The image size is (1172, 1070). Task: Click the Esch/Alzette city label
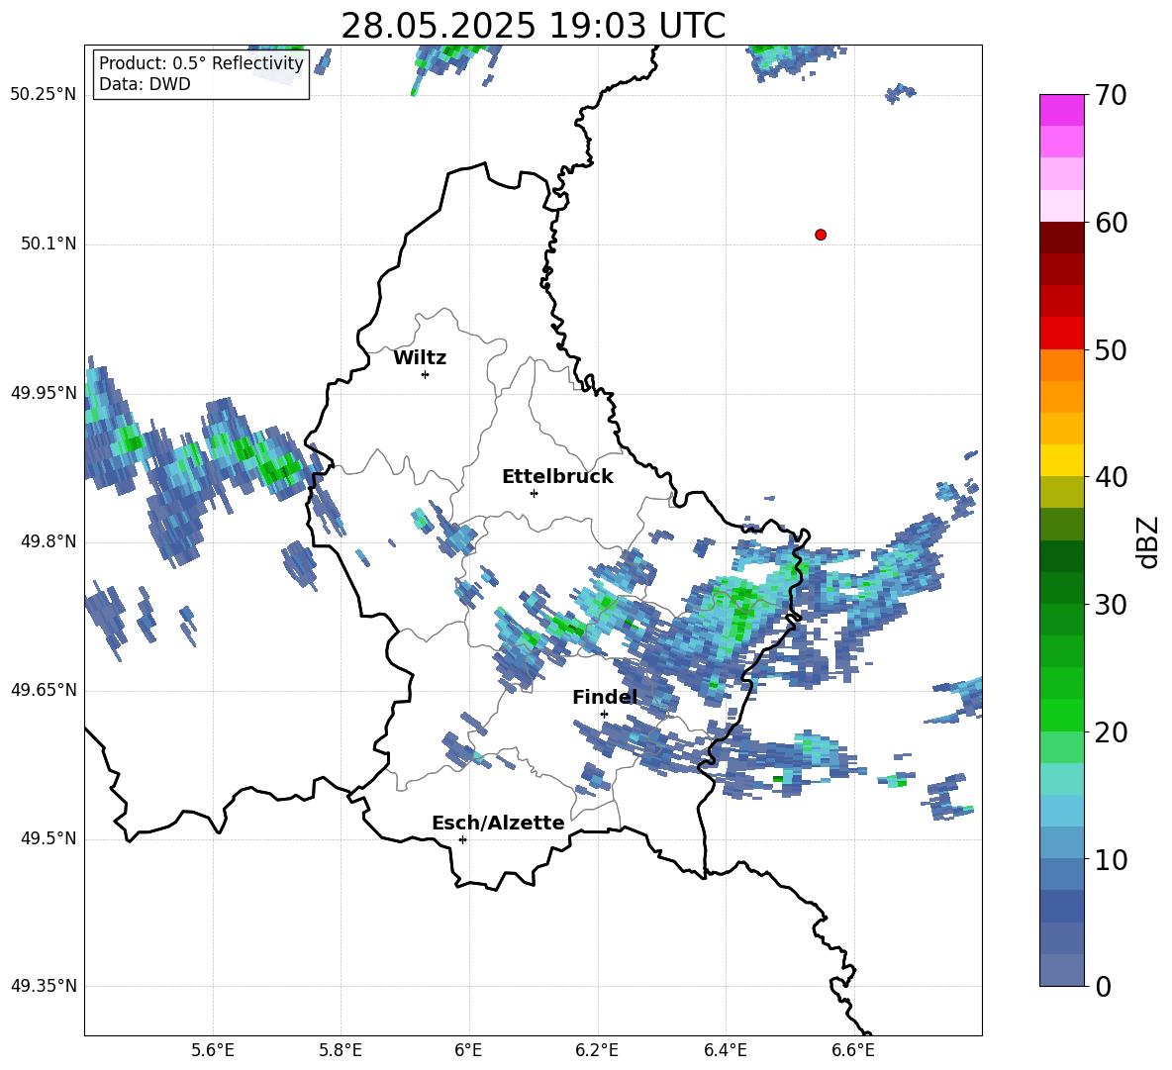498,823
